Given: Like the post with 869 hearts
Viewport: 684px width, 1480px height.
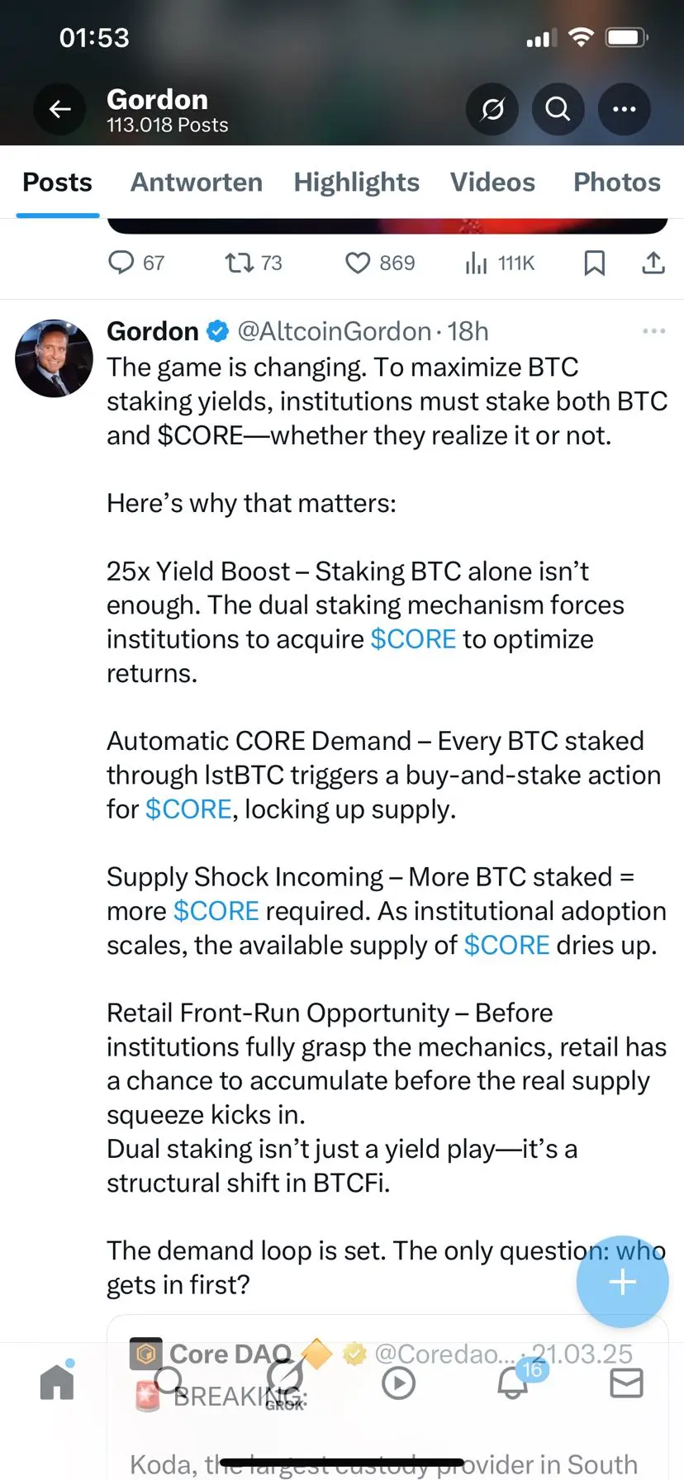Looking at the screenshot, I should 357,263.
